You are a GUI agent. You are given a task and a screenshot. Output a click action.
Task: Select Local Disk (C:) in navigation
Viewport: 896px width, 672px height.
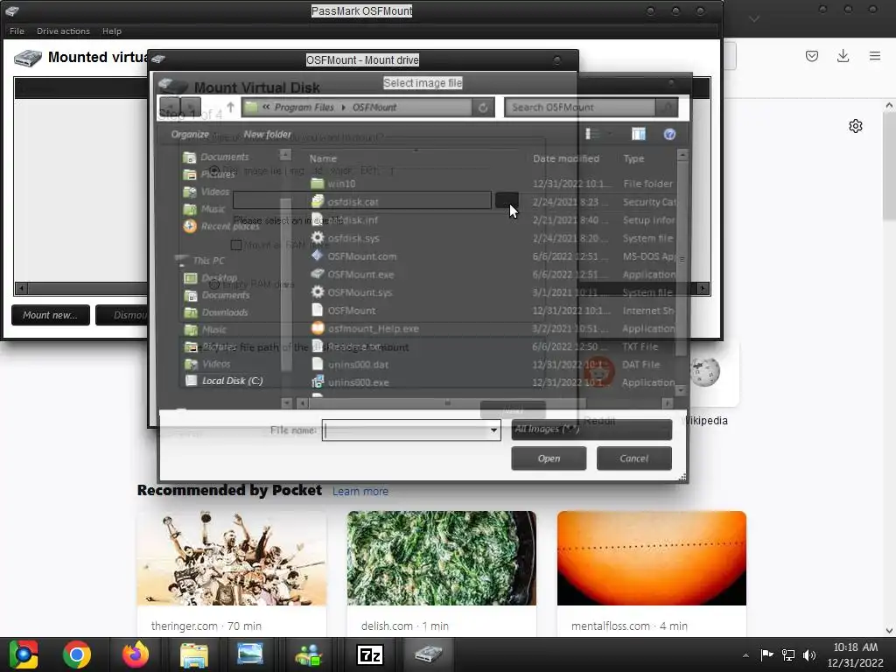[x=224, y=381]
